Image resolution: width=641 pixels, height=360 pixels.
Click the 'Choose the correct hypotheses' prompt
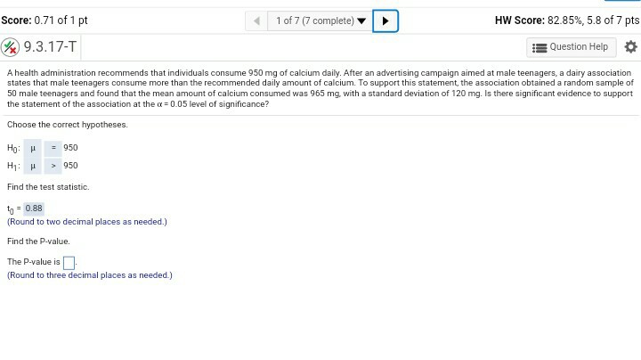click(x=68, y=125)
